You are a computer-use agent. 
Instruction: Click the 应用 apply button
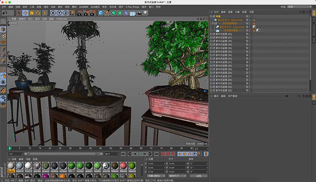point(198,176)
